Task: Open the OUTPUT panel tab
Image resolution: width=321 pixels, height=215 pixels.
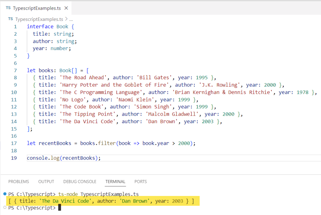Action: [x=46, y=182]
